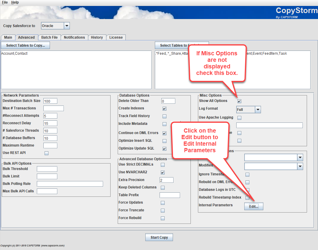View the History tab
The width and height of the screenshot is (318, 250).
pyautogui.click(x=97, y=37)
